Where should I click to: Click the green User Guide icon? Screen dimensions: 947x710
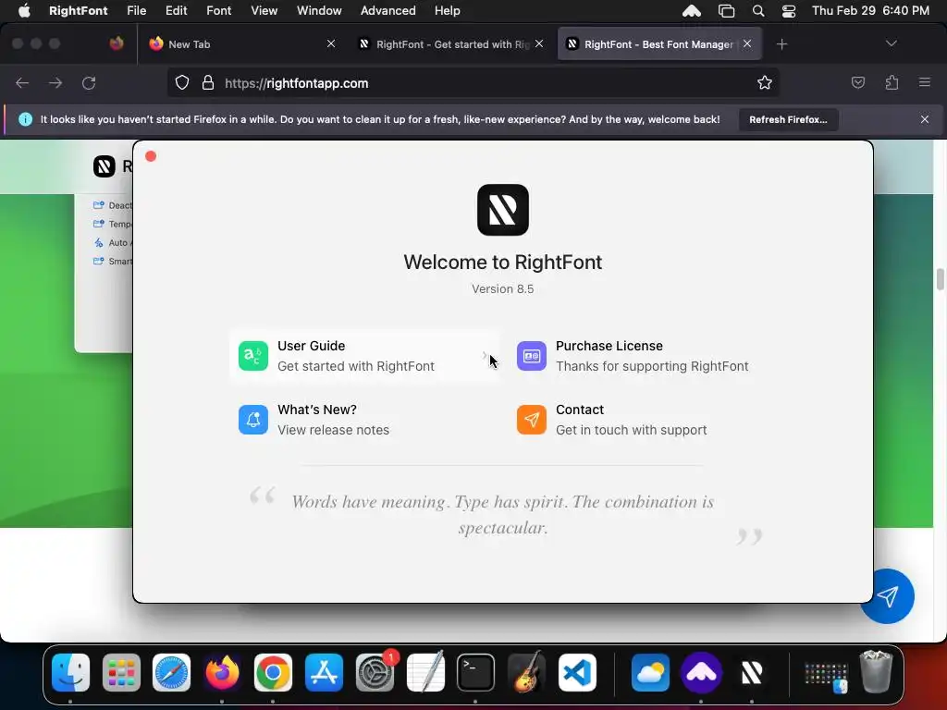(x=253, y=356)
